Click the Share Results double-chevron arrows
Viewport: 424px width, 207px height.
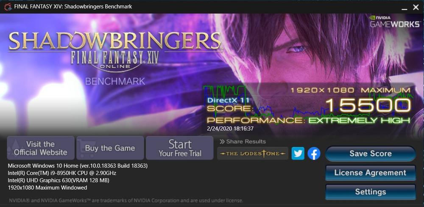point(222,141)
